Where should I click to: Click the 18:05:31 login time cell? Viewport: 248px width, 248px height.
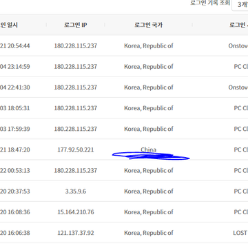tap(14, 108)
